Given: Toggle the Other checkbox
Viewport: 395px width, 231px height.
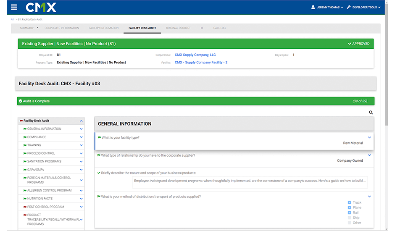Looking at the screenshot, I should coord(349,223).
